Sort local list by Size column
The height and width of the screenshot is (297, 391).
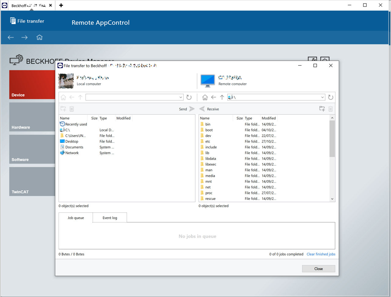(94, 118)
